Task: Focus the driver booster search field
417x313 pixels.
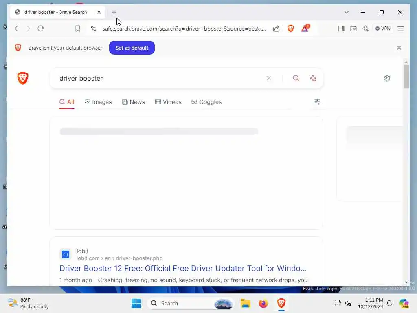Action: pyautogui.click(x=160, y=78)
